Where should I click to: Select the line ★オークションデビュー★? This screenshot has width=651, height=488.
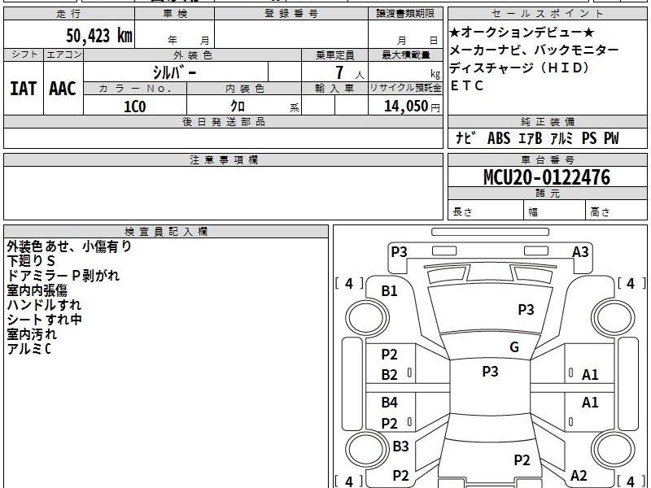point(522,32)
